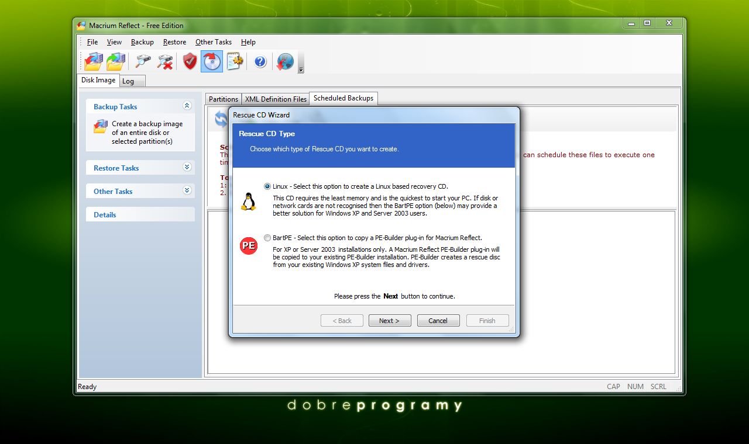
Task: Click Create a backup image link
Action: pos(147,133)
